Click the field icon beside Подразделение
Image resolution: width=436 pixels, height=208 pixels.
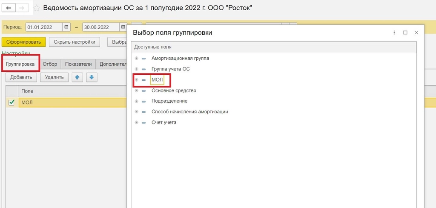(143, 101)
